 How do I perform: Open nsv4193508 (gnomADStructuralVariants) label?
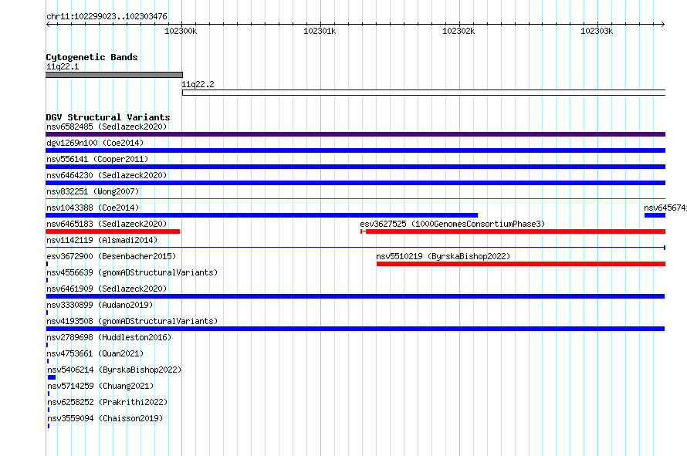click(132, 321)
